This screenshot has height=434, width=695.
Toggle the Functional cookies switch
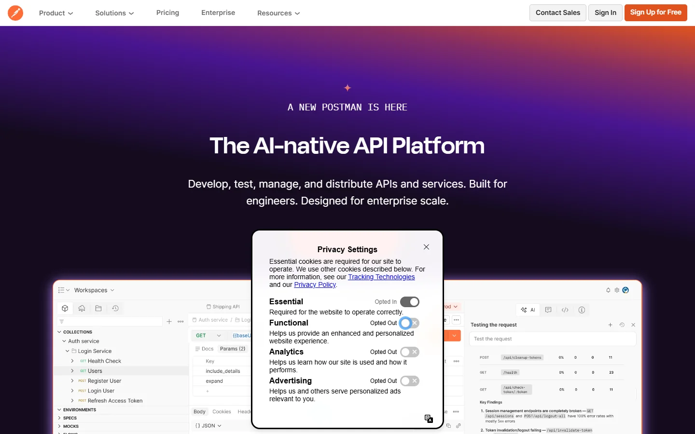410,323
